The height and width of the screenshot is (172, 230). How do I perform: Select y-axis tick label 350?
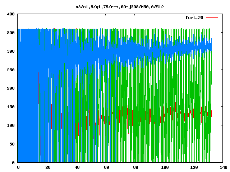pyautogui.click(x=11, y=33)
